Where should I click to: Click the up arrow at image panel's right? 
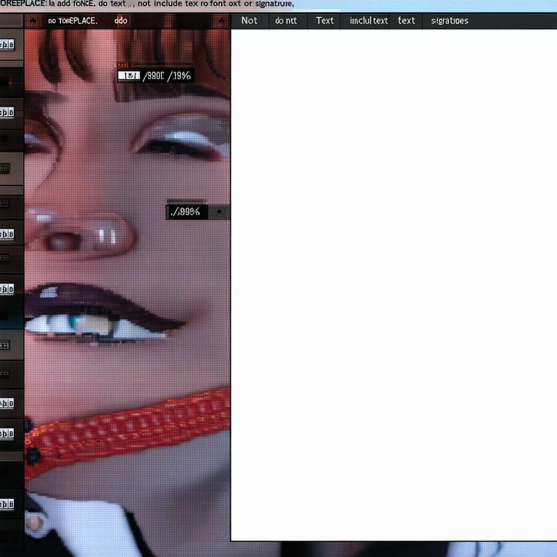(221, 21)
